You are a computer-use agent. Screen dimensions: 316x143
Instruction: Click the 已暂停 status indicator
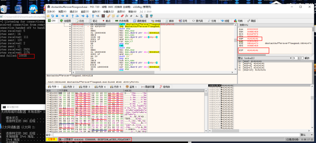click(52, 140)
